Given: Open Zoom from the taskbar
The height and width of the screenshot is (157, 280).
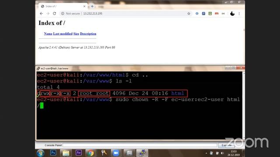Looking at the screenshot, I should coord(115,153).
